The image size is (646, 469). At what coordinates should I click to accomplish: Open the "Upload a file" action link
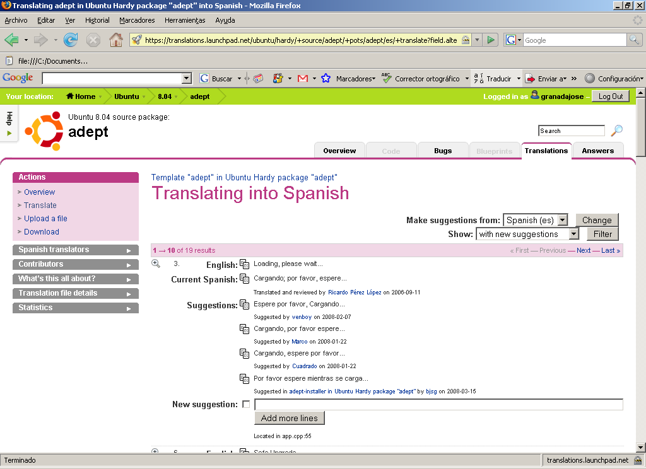click(x=45, y=219)
